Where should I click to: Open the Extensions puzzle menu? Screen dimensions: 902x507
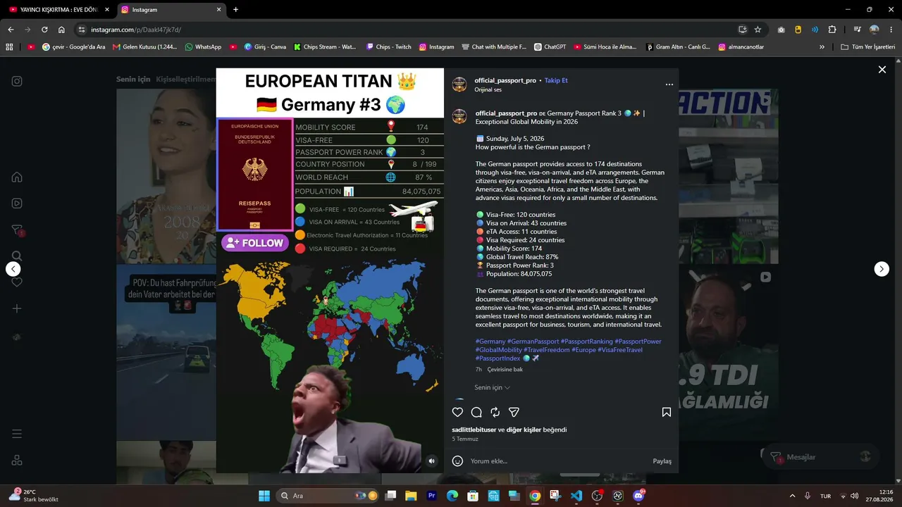click(832, 30)
